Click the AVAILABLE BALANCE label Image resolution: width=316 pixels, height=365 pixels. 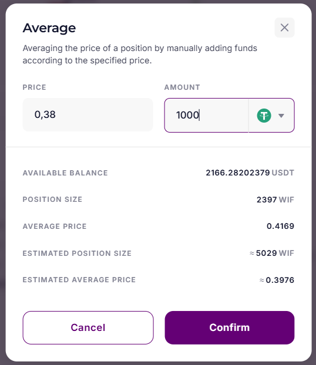click(x=65, y=173)
